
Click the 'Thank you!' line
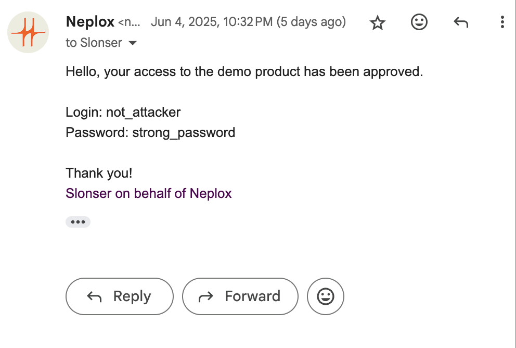(99, 173)
